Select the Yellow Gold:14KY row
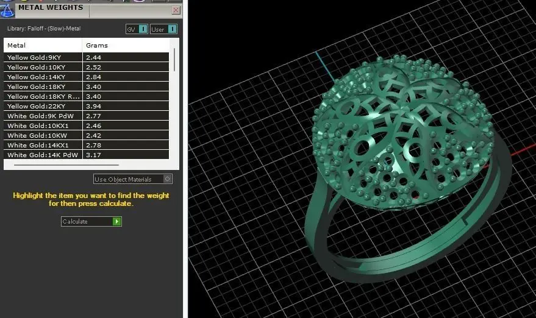 coord(86,77)
